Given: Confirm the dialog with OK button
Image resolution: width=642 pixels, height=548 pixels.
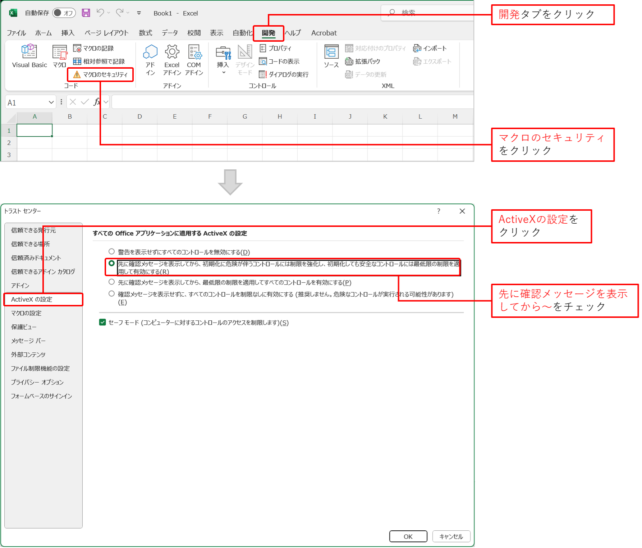Looking at the screenshot, I should 408,536.
